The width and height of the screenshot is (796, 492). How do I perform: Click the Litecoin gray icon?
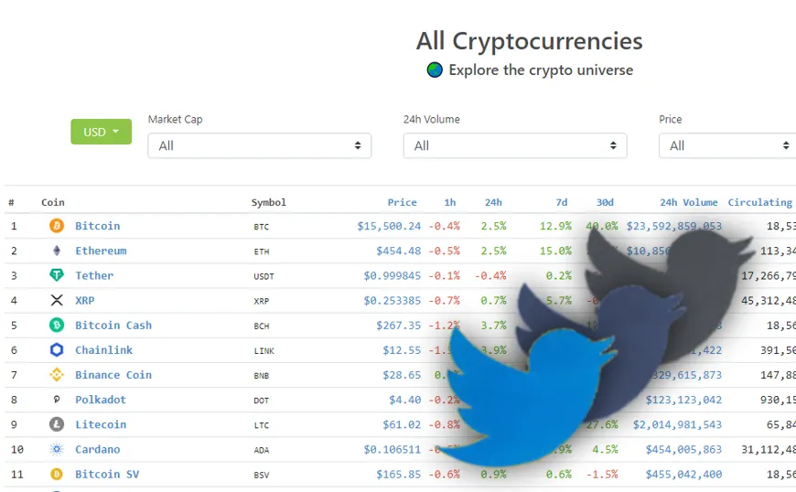tap(57, 424)
